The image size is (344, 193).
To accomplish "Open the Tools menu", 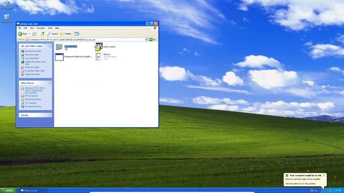I will click(x=50, y=28).
